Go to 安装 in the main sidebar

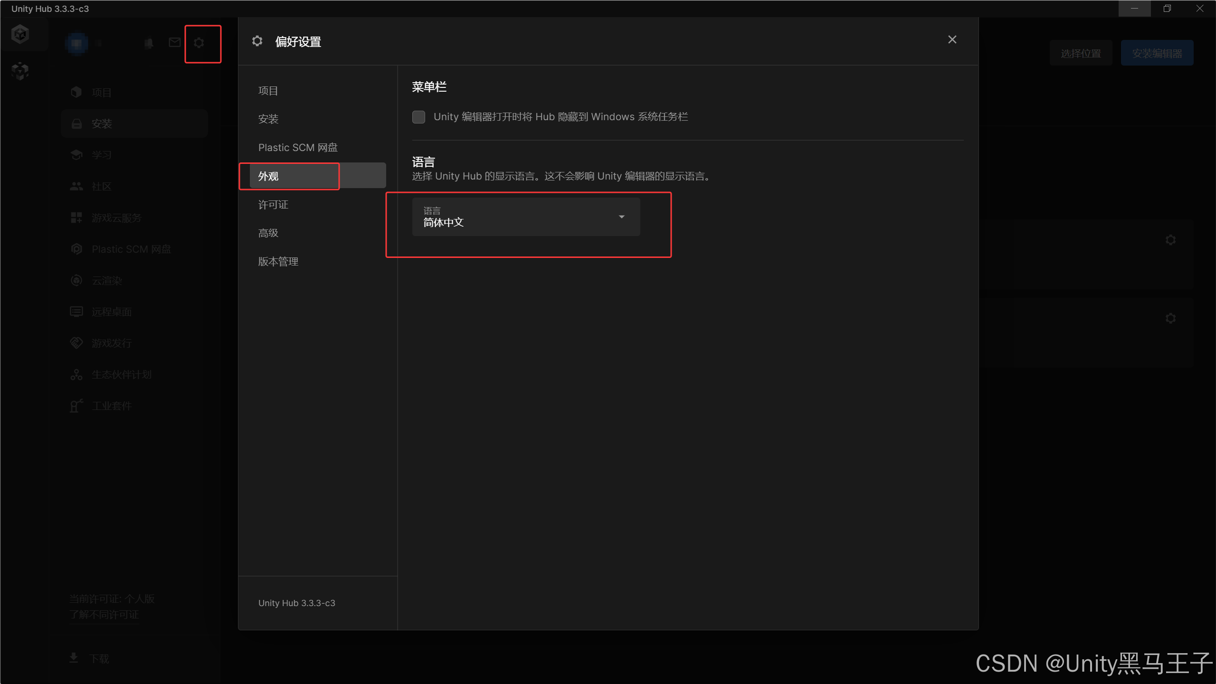pyautogui.click(x=134, y=123)
